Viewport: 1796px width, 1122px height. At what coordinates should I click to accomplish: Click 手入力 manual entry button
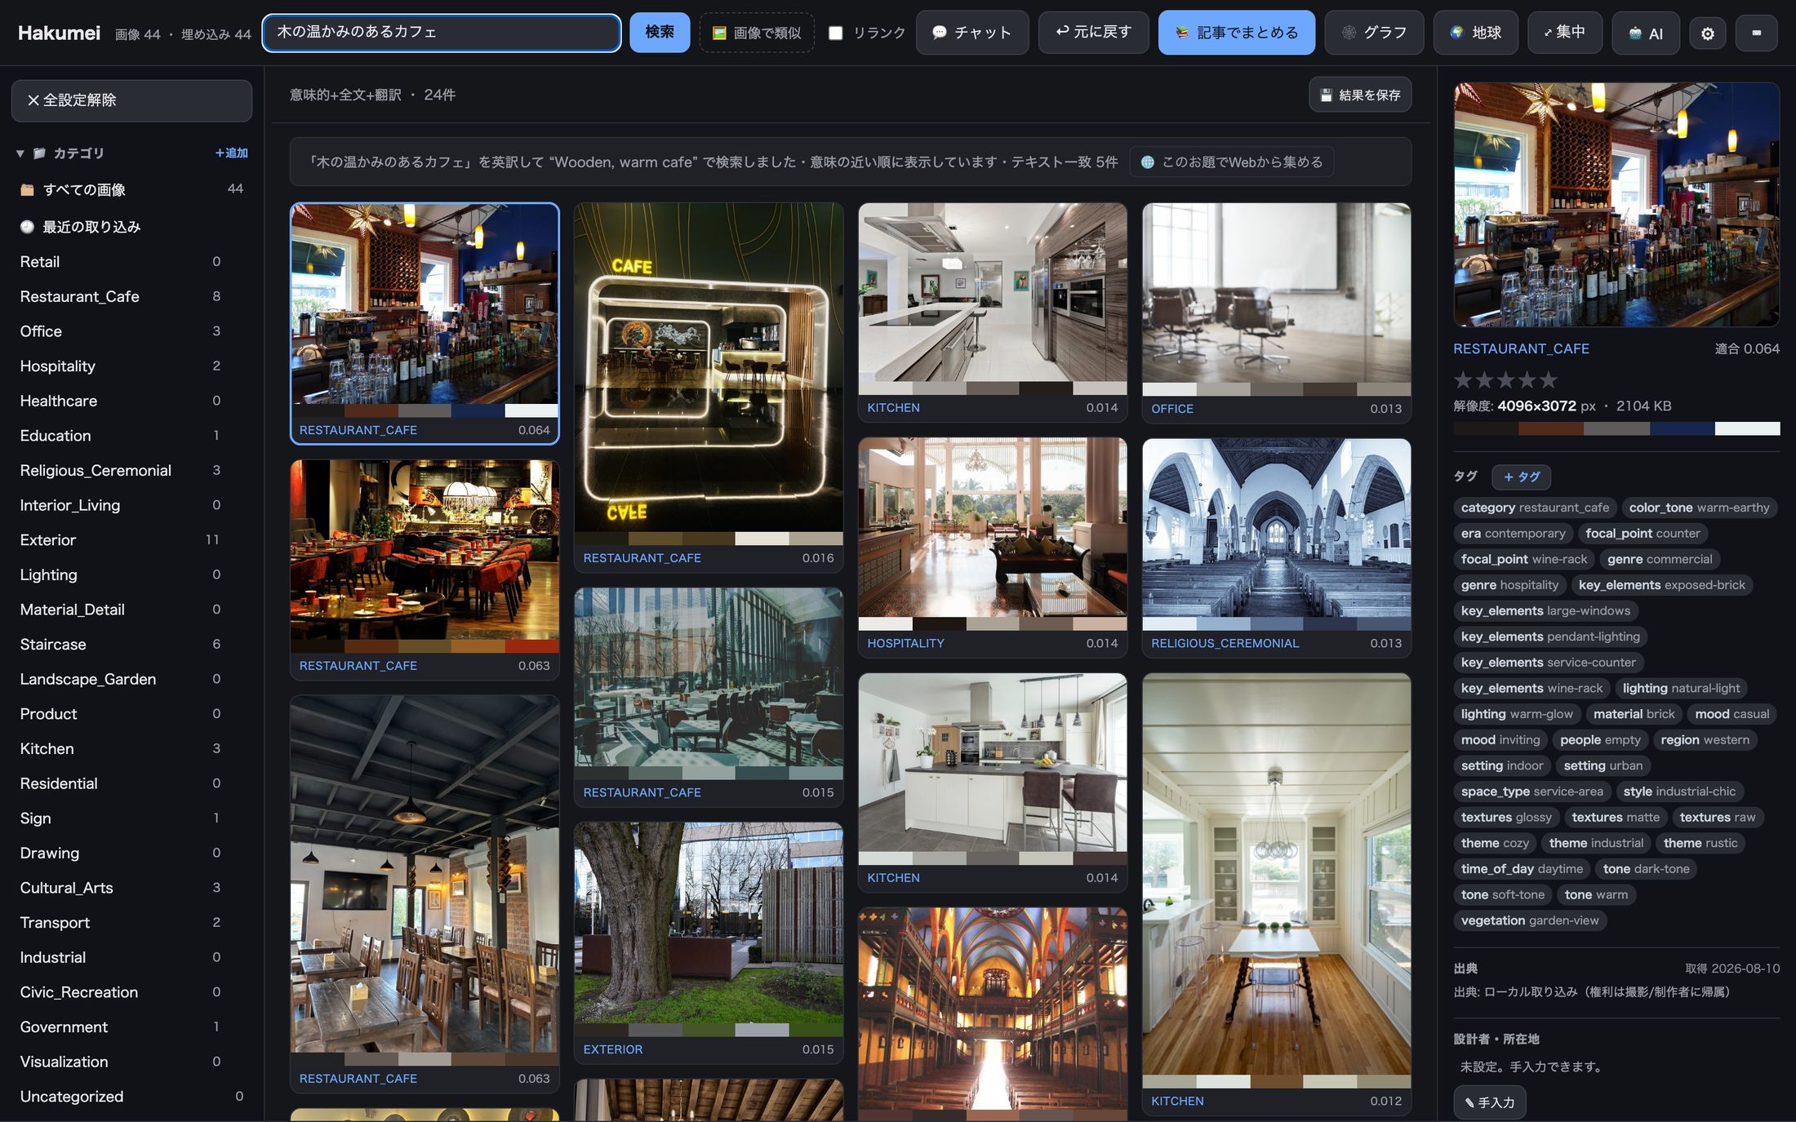pos(1490,1102)
